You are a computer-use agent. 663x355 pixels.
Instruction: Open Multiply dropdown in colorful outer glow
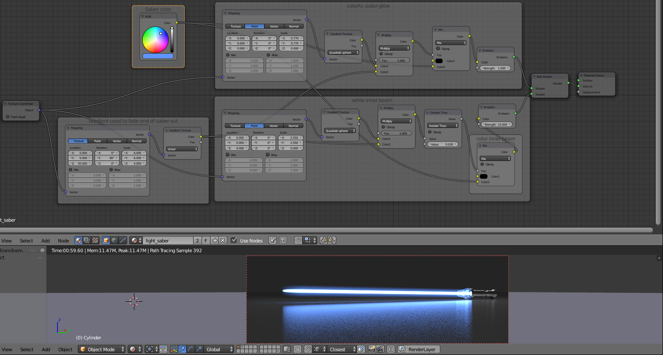coord(394,48)
